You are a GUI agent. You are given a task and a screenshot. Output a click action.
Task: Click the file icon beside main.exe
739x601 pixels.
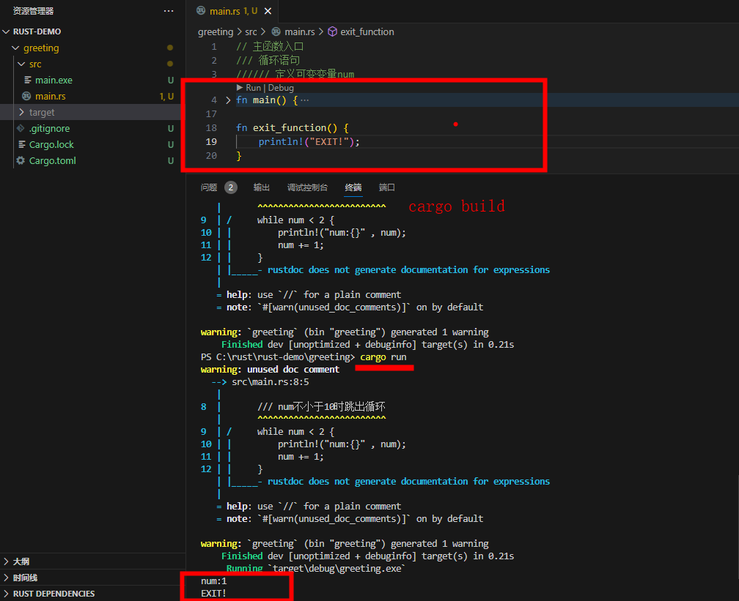click(28, 80)
